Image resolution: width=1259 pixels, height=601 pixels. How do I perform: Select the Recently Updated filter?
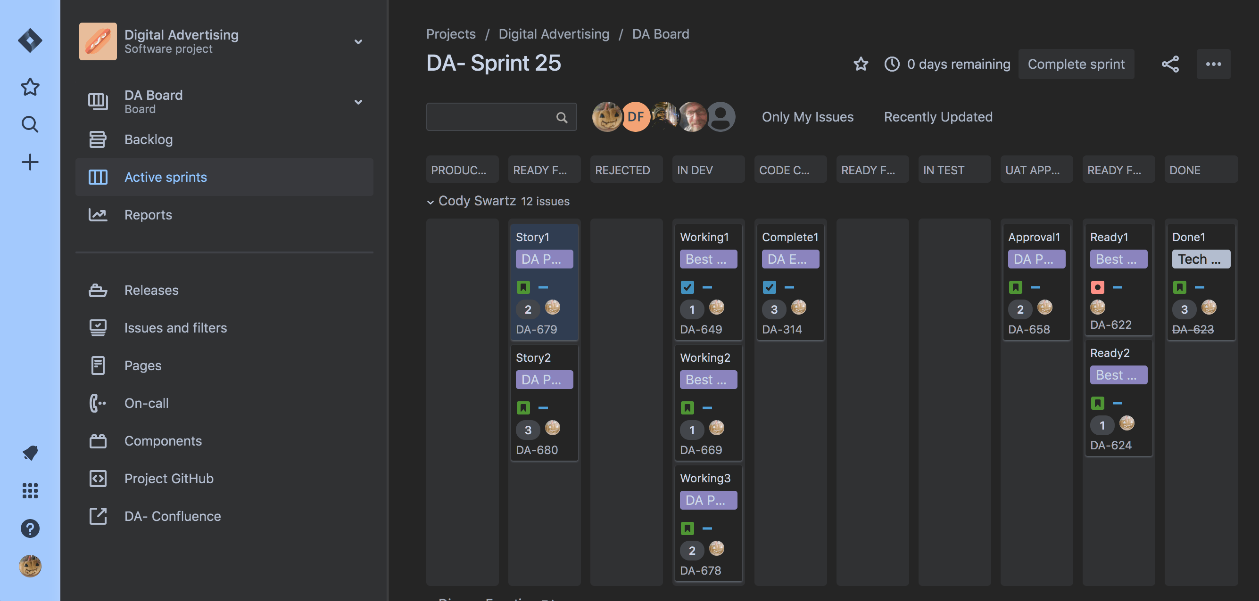click(x=937, y=117)
